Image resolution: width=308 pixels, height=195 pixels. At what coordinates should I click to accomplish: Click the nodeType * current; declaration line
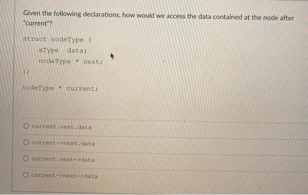(60, 88)
